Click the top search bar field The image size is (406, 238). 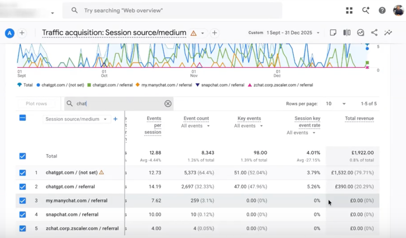coord(172,10)
